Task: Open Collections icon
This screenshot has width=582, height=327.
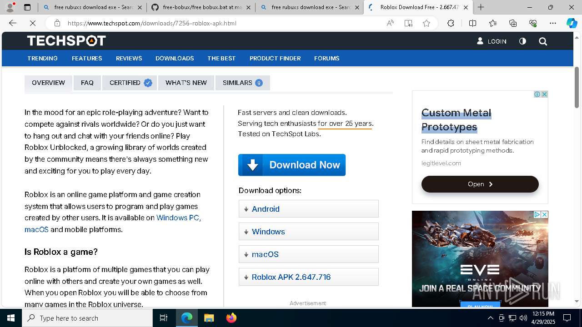Action: 513,23
